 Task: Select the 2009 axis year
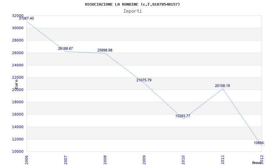tap(144, 160)
